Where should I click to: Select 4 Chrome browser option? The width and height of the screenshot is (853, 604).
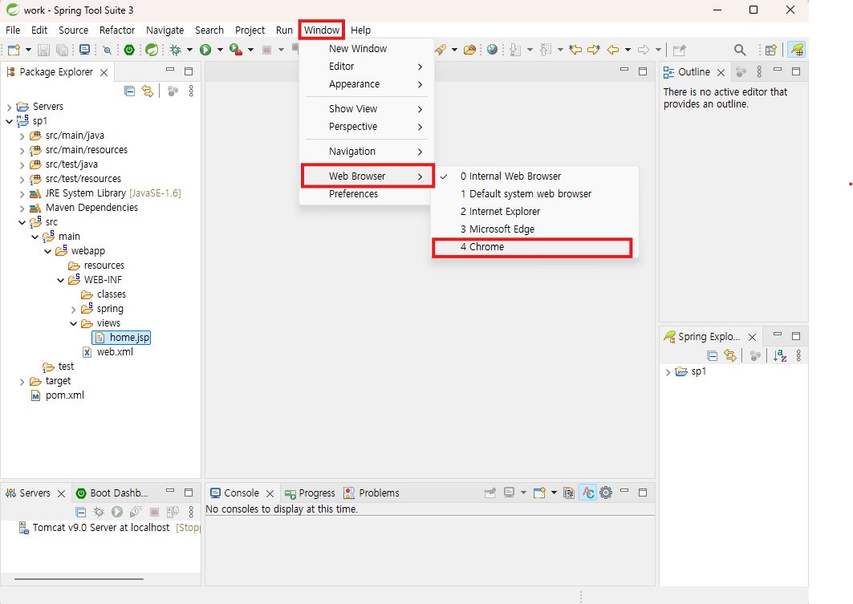(532, 247)
